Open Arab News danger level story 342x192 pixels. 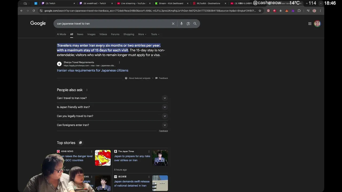[x=76, y=158]
